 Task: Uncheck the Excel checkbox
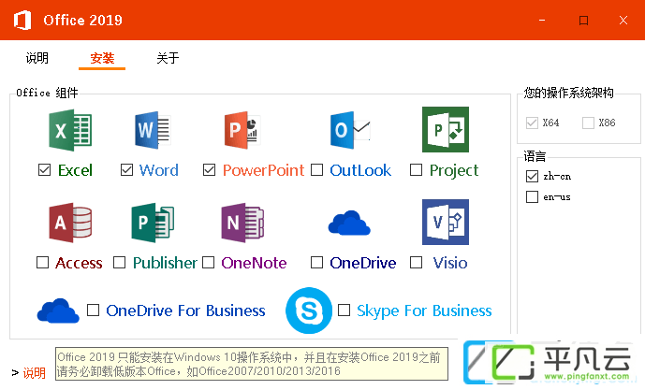point(44,169)
